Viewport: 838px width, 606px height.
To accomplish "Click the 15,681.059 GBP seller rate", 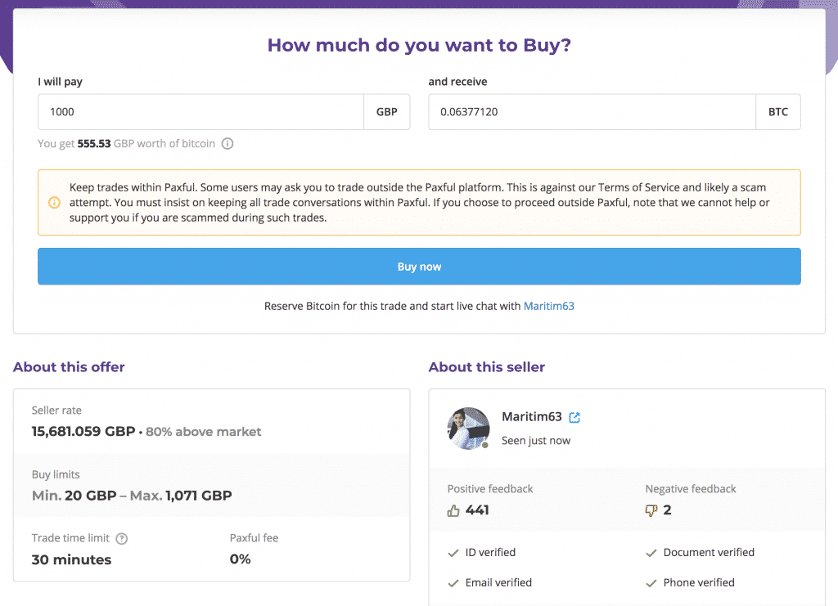I will pyautogui.click(x=83, y=432).
